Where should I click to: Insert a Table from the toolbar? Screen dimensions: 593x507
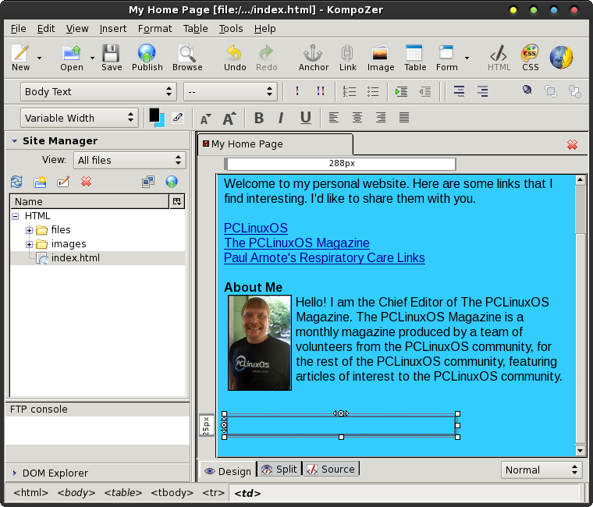click(x=415, y=58)
